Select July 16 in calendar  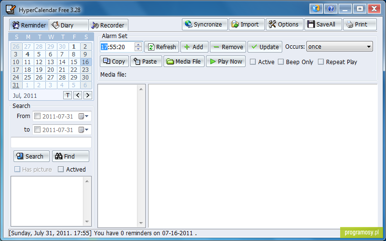tap(86, 62)
